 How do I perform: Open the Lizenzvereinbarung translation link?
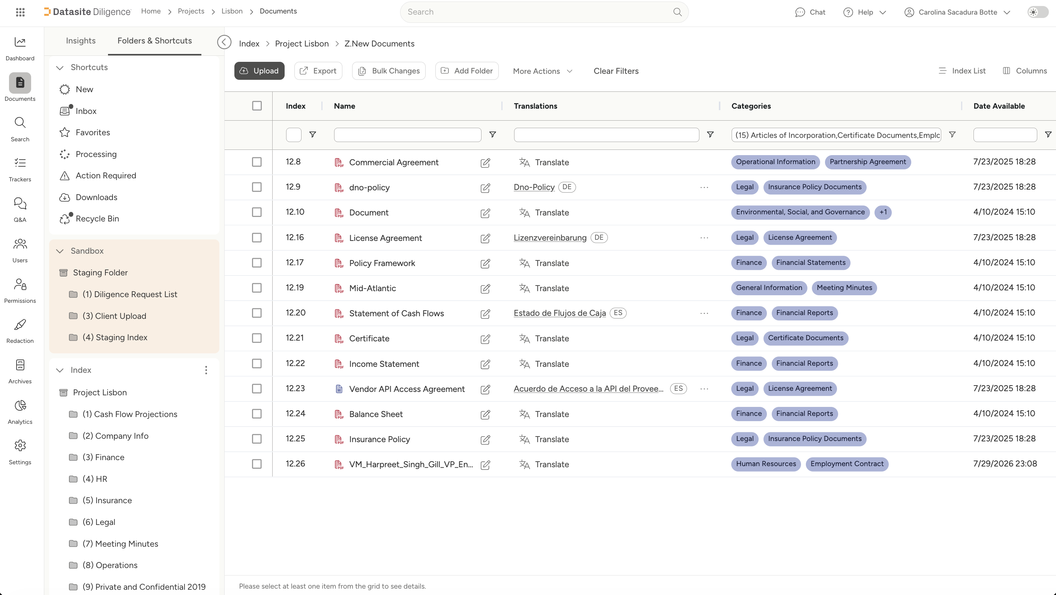550,238
